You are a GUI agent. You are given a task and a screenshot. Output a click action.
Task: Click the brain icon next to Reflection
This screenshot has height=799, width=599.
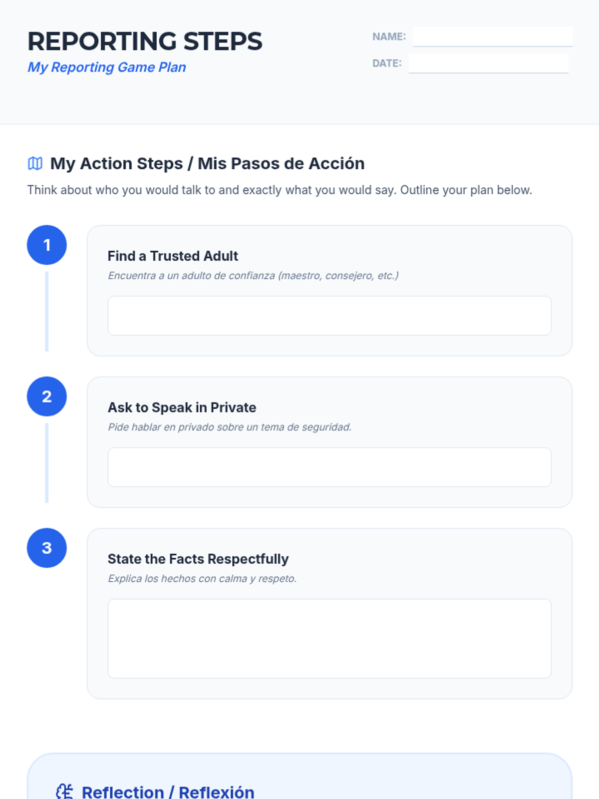64,792
